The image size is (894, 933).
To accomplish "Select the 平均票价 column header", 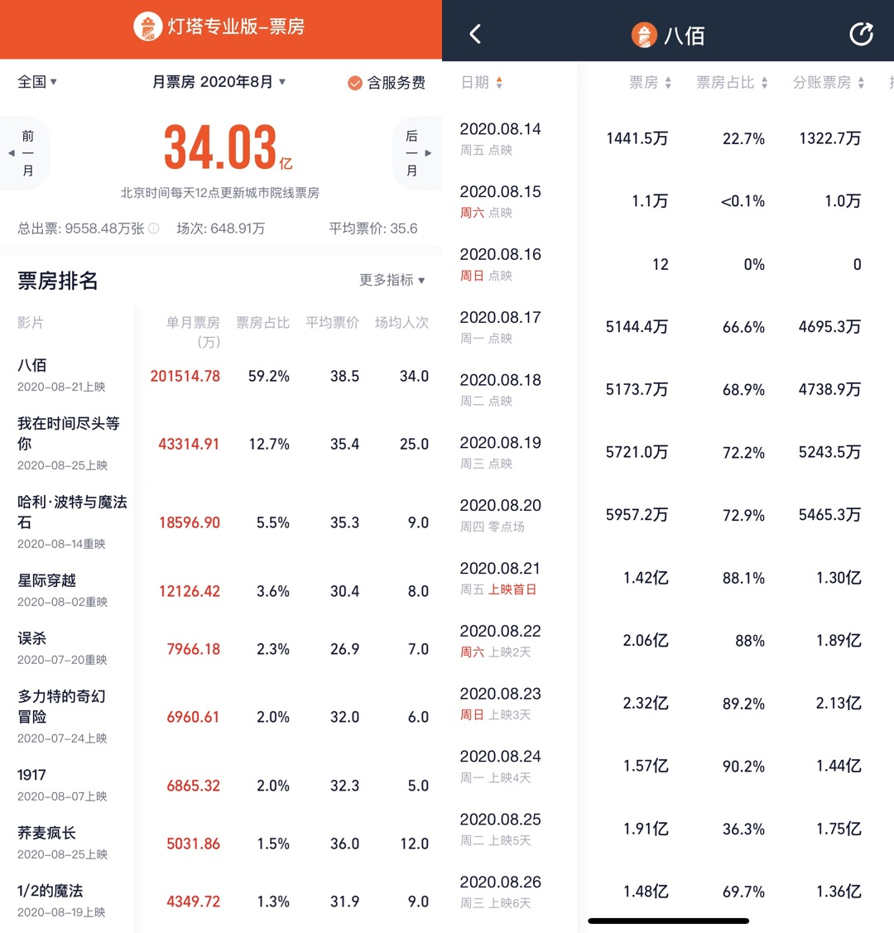I will click(x=332, y=323).
